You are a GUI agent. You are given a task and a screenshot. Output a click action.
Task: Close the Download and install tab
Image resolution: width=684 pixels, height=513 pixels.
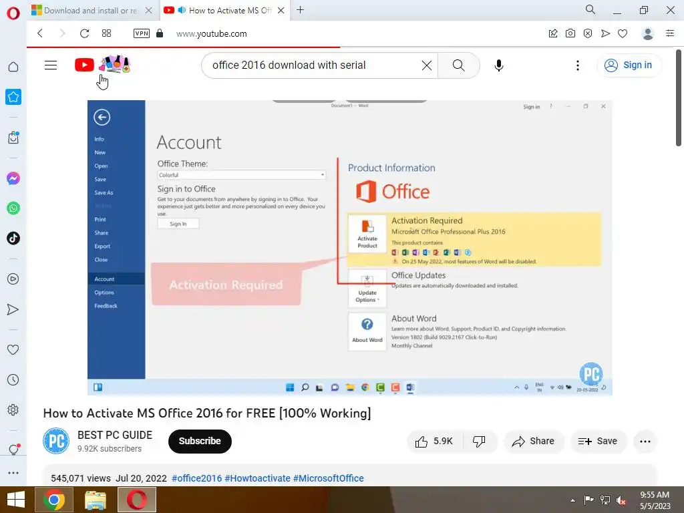click(149, 11)
